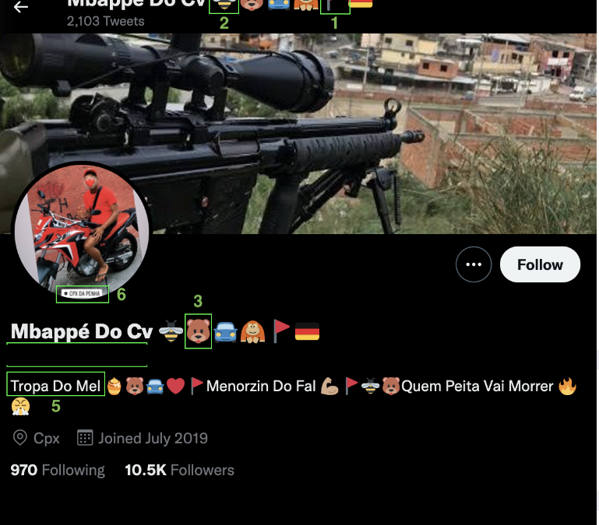Image resolution: width=599 pixels, height=525 pixels.
Task: Click the back arrow icon
Action: [20, 7]
